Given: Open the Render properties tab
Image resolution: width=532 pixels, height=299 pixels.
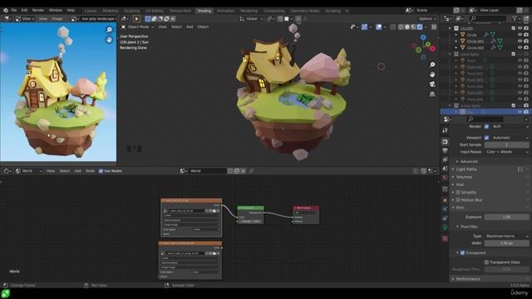Looking at the screenshot, I should [x=445, y=142].
